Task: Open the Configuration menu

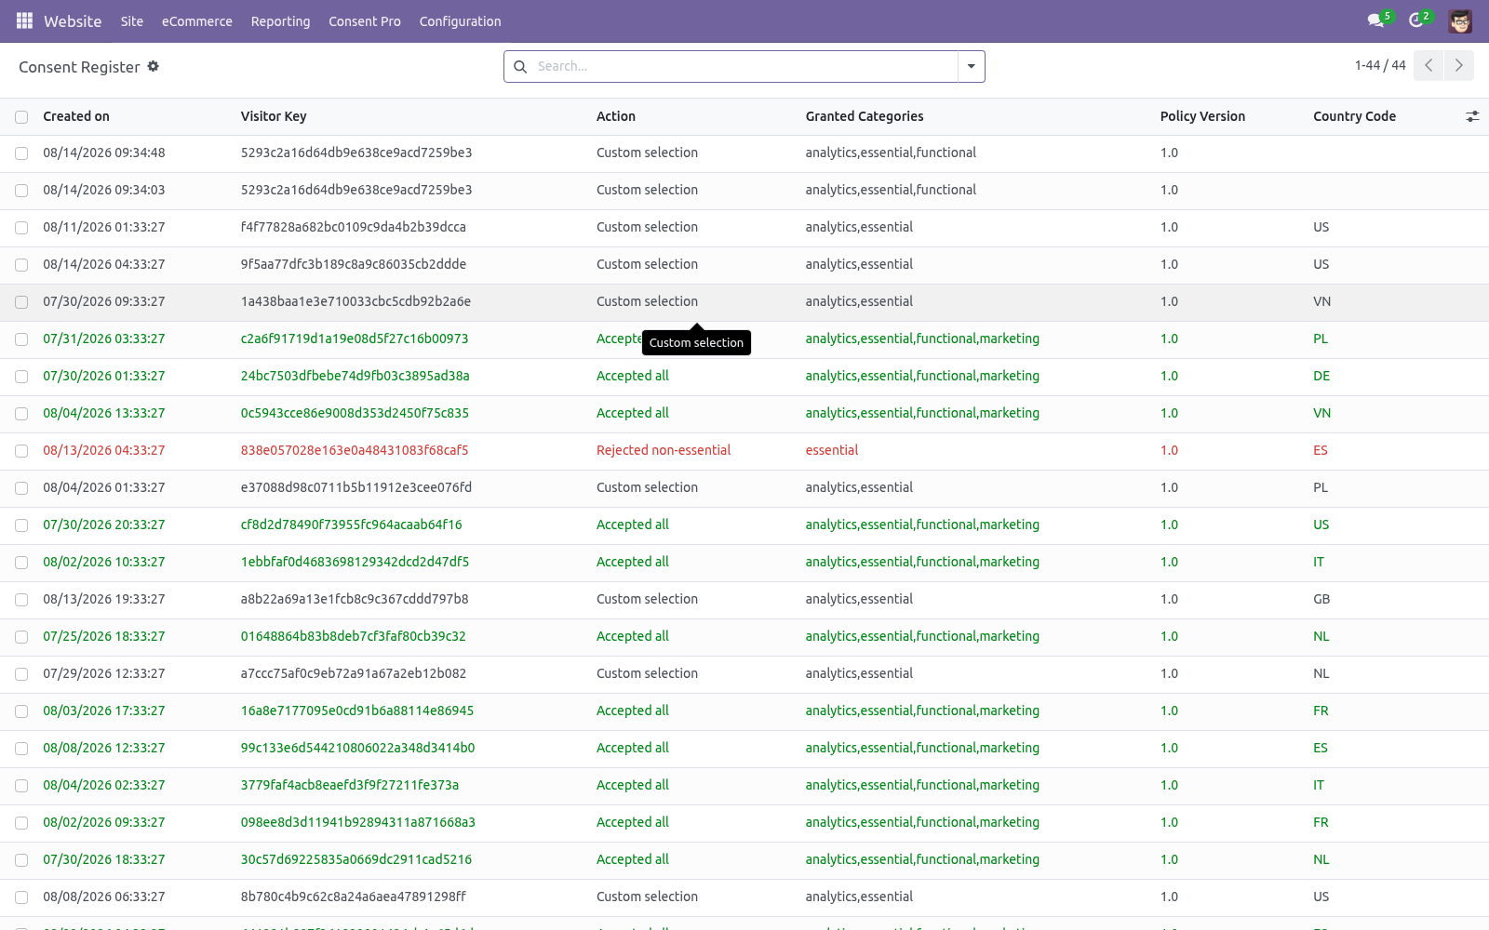Action: click(460, 20)
